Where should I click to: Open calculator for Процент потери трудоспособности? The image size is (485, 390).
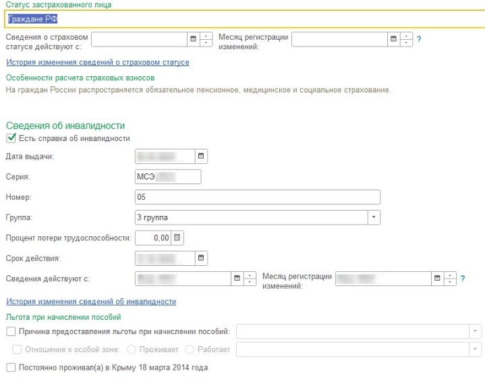coord(177,238)
